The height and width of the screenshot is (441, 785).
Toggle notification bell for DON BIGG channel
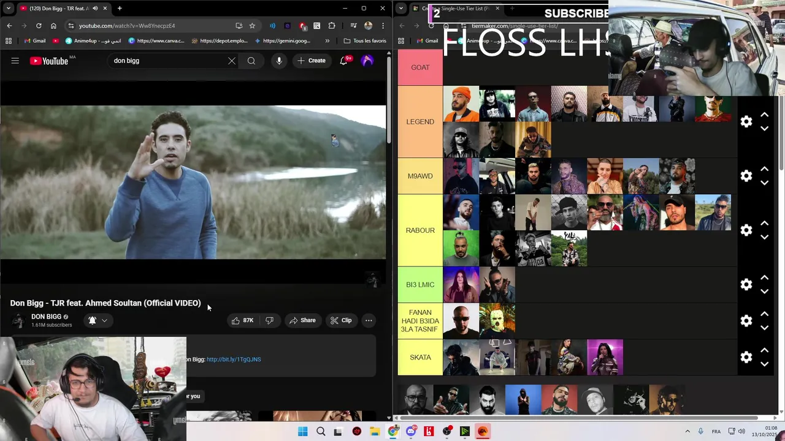[x=92, y=320]
